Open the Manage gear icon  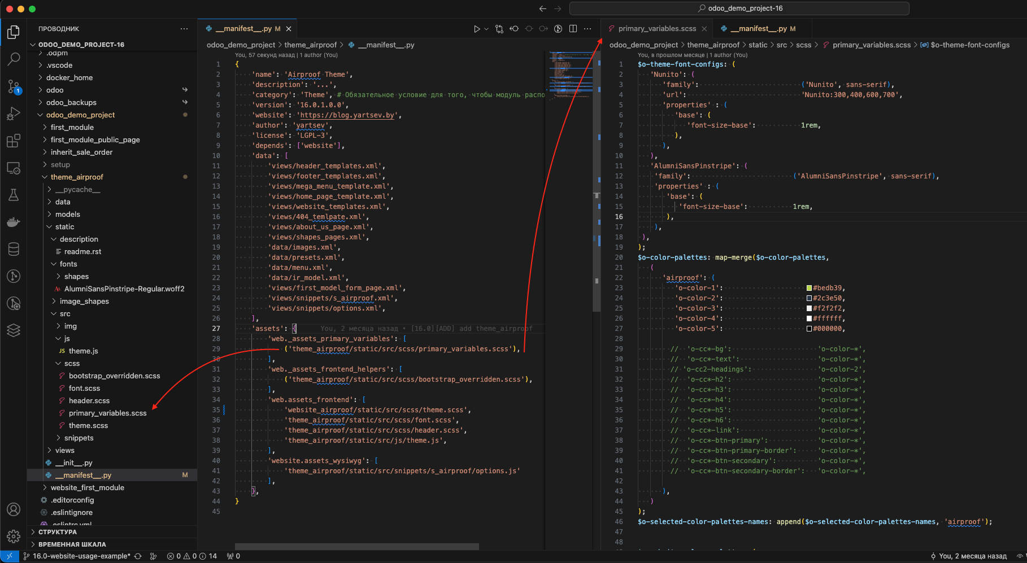(x=14, y=536)
